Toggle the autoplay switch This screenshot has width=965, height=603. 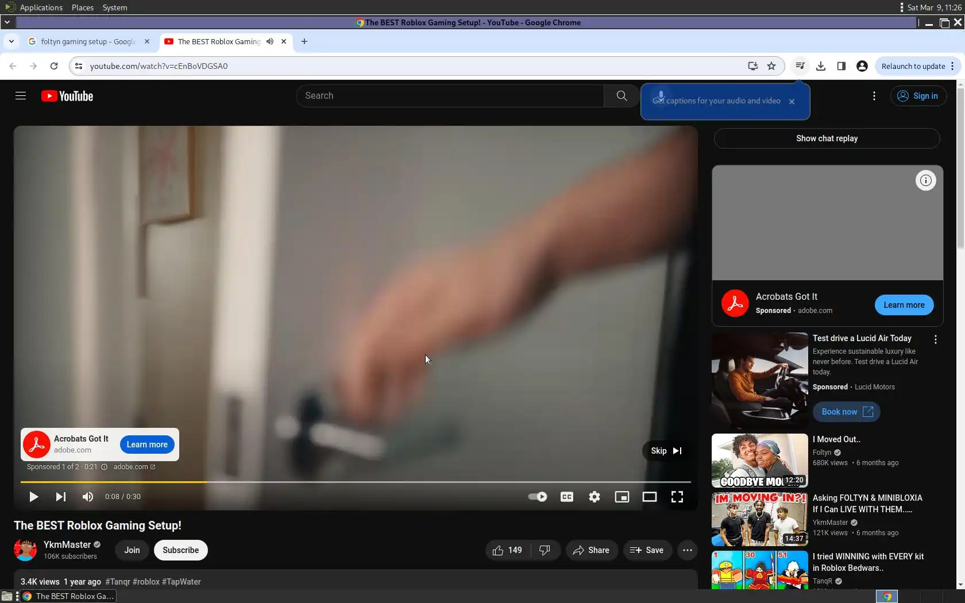(x=538, y=497)
